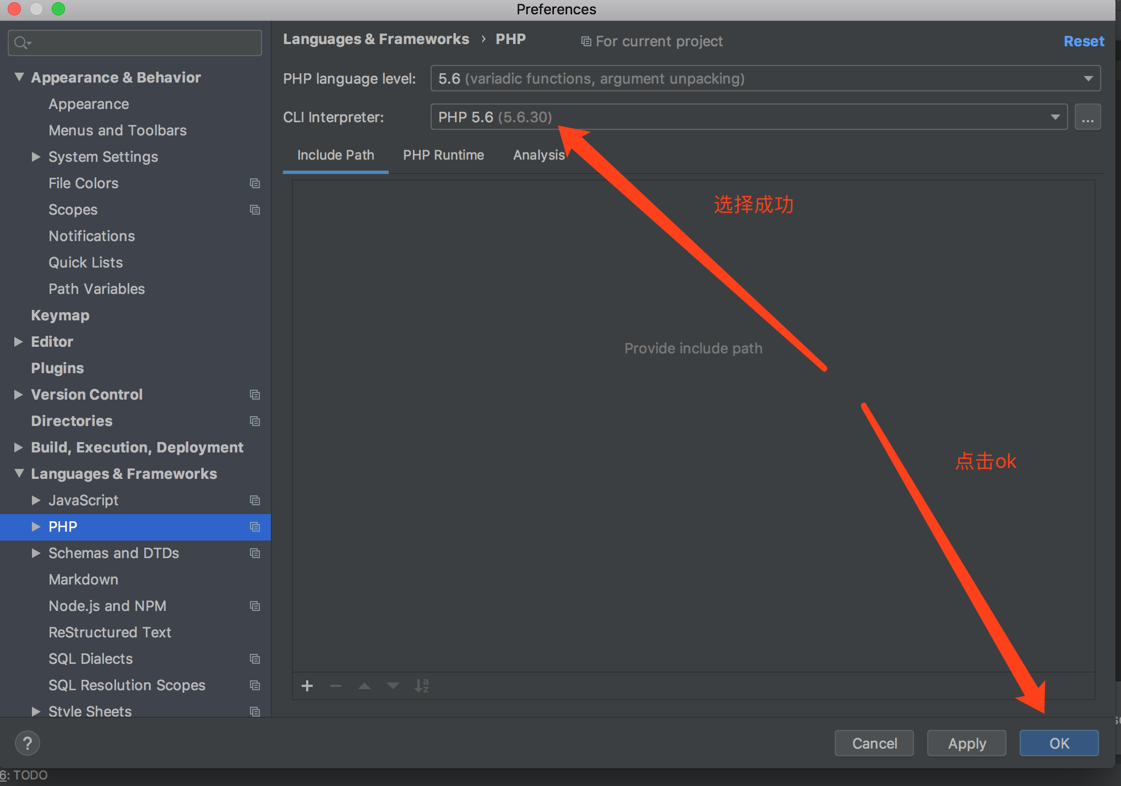Click the add include path plus icon
This screenshot has height=786, width=1121.
click(307, 686)
